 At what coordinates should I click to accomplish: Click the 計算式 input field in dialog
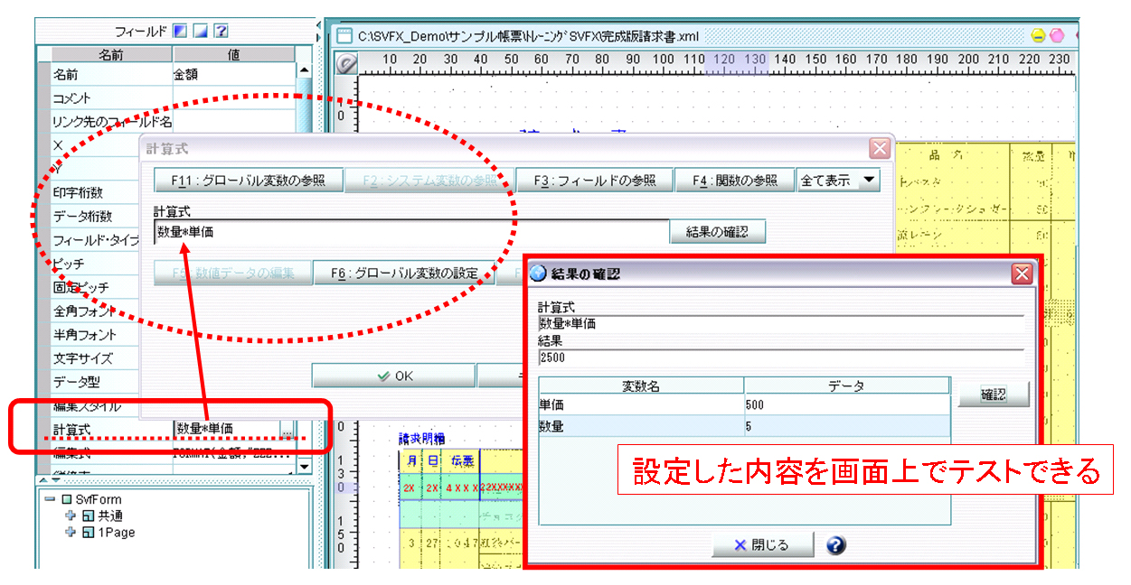click(411, 232)
